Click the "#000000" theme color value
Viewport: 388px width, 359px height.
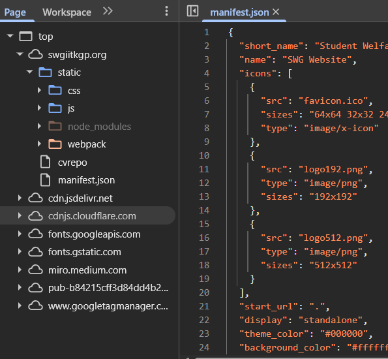(x=344, y=334)
